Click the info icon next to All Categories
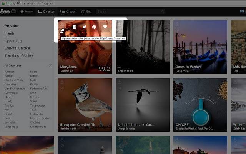 tap(50, 65)
